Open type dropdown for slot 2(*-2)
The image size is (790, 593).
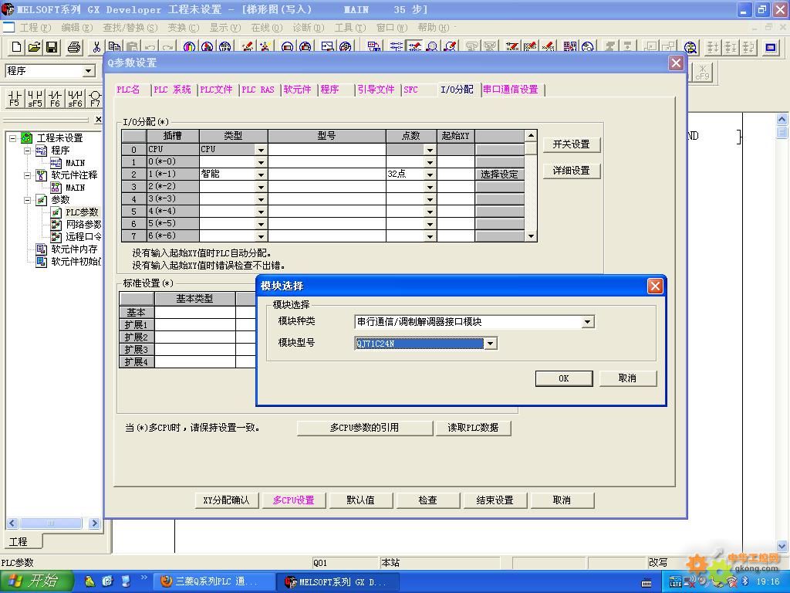pyautogui.click(x=261, y=187)
